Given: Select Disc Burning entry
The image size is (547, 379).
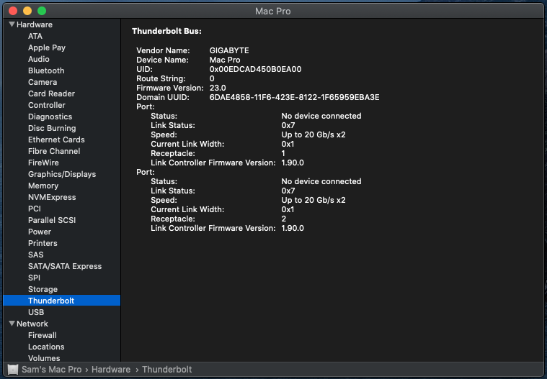Looking at the screenshot, I should pos(52,128).
